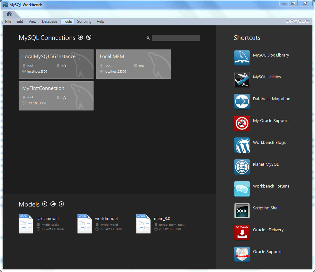Screen dimensions: 315x272
Task: Close the MySQL Workbench window
Action: tap(305, 4)
